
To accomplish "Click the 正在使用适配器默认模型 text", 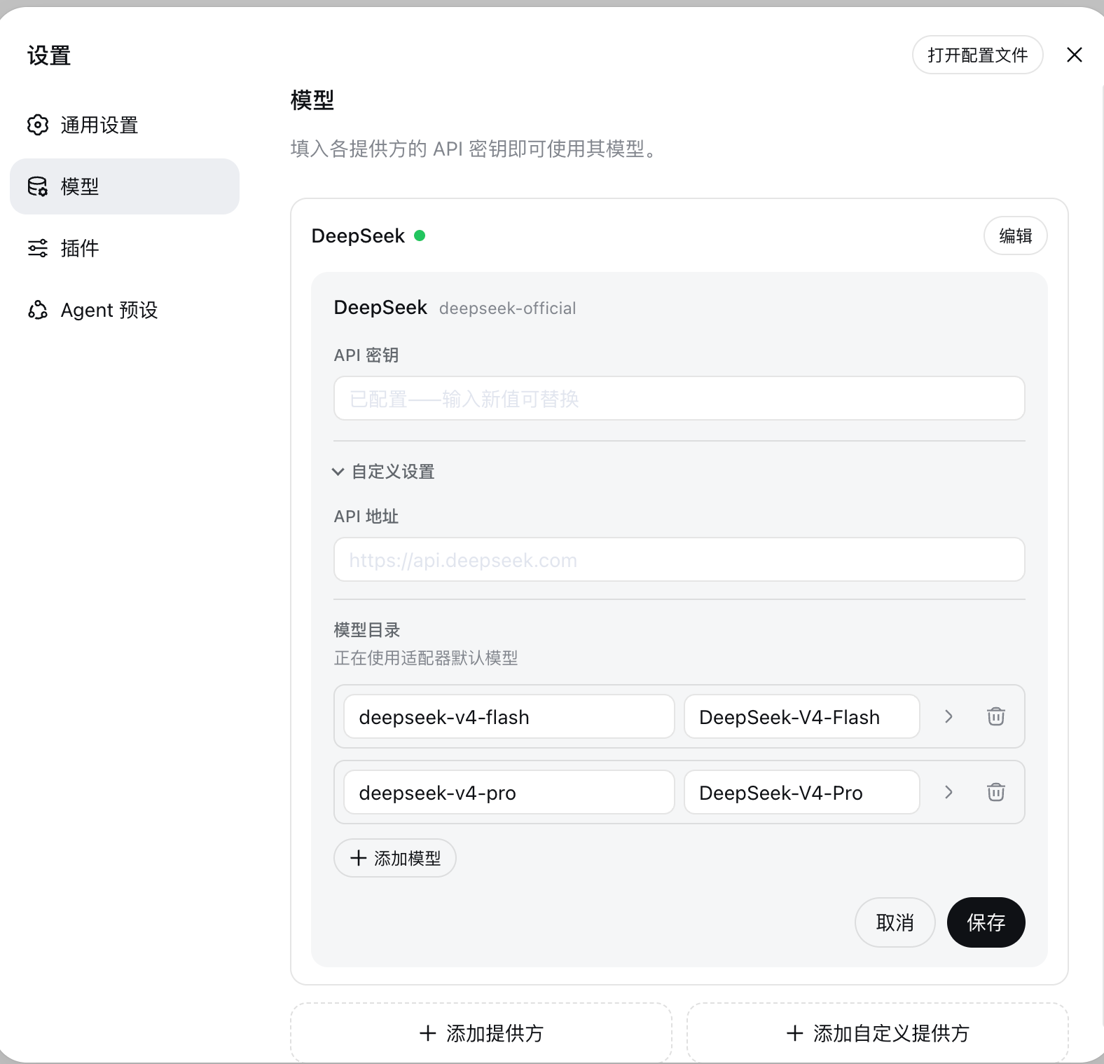I will click(x=426, y=658).
